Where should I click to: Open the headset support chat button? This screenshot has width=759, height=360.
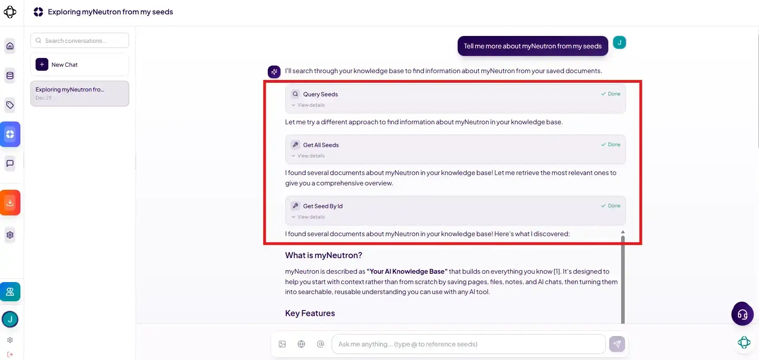[x=743, y=314]
